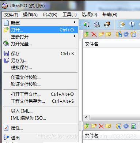Screen dimensions: 140x143
Task: Click lower pane blue gear settings icon
Action: pyautogui.click(x=126, y=126)
